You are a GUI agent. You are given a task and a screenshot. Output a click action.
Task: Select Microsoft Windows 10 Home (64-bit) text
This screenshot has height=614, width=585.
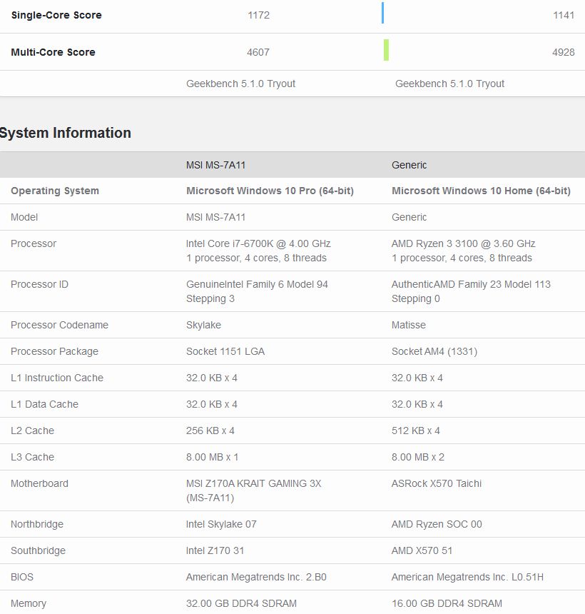click(481, 191)
